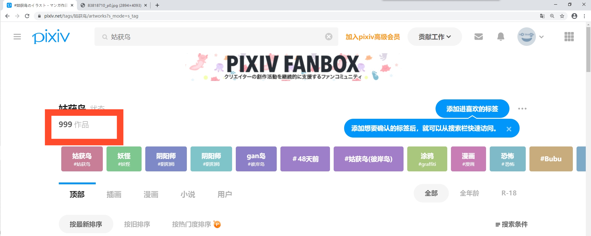This screenshot has height=236, width=591.
Task: Open the 搜索条件 filter options
Action: [x=511, y=224]
